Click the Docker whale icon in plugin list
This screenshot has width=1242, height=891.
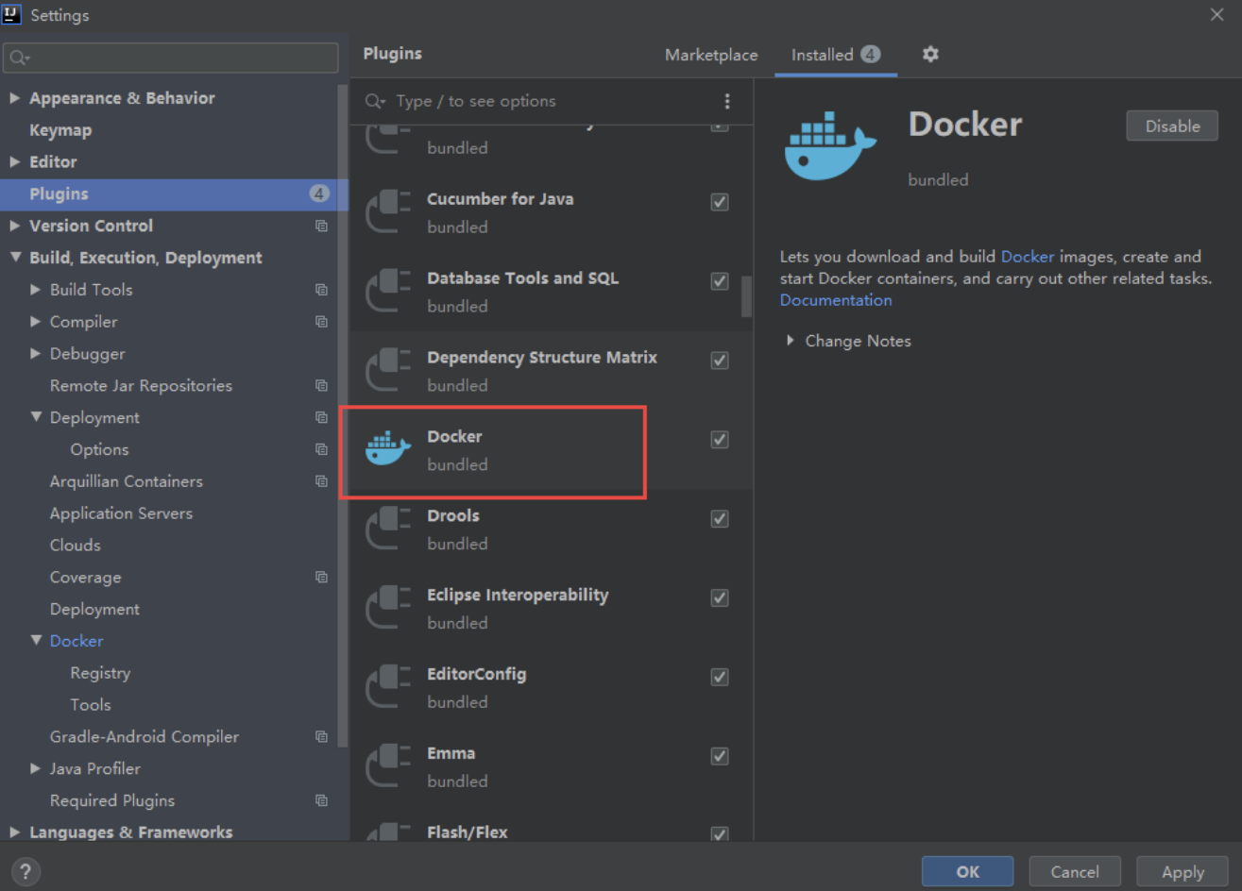[388, 448]
